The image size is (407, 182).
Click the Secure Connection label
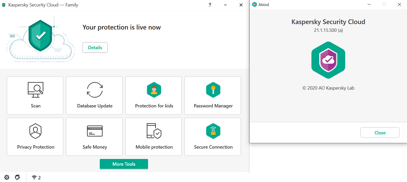coord(213,147)
